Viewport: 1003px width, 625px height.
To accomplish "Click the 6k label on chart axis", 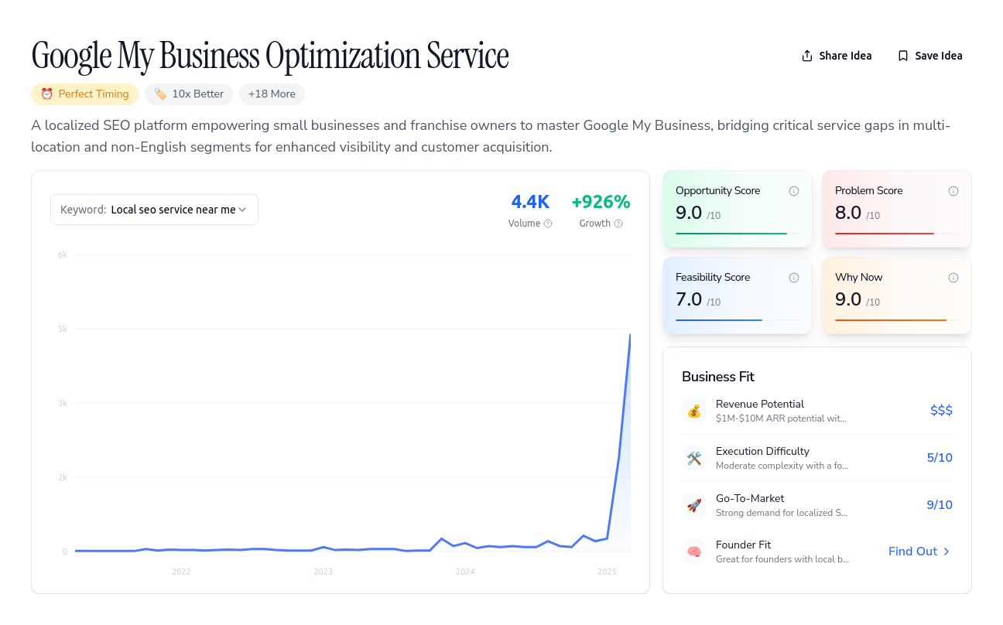I will [63, 254].
